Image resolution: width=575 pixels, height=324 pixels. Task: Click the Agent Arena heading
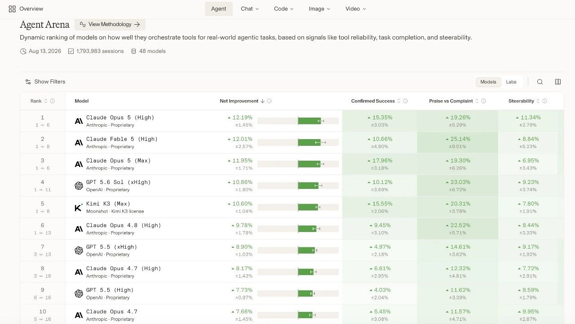click(44, 24)
